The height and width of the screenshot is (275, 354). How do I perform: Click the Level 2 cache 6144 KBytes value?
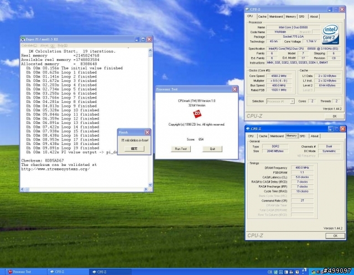tap(327, 85)
